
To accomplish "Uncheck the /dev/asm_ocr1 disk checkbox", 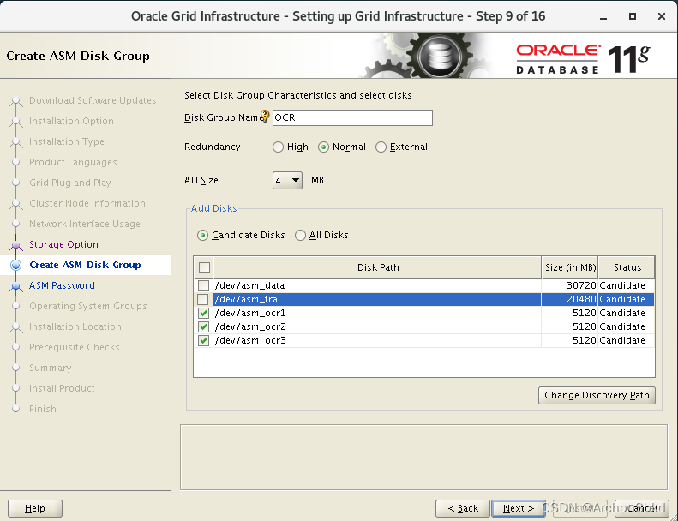I will tap(203, 313).
